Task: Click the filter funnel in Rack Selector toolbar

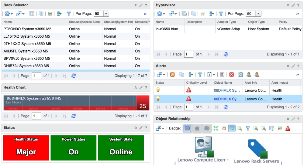Action: [x=69, y=14]
